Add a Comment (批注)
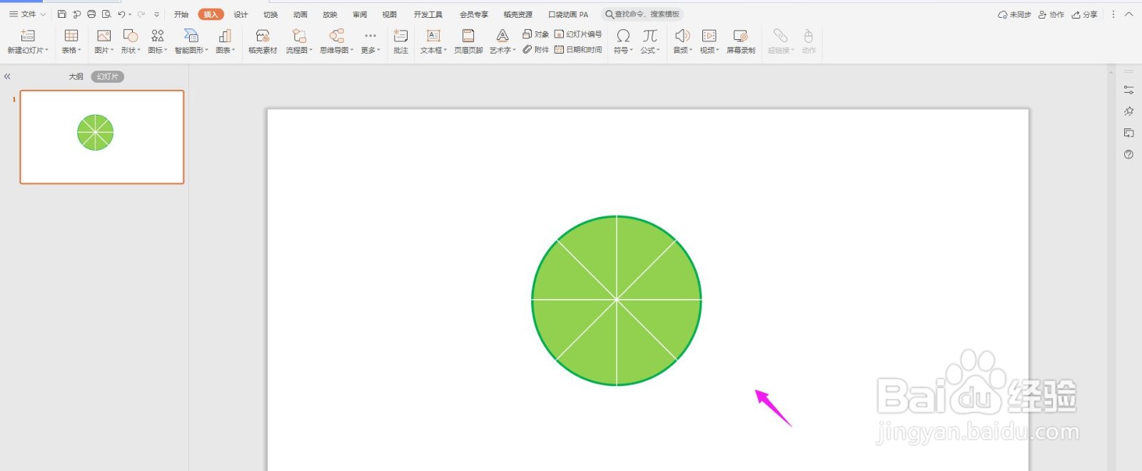This screenshot has height=471, width=1142. [x=400, y=41]
